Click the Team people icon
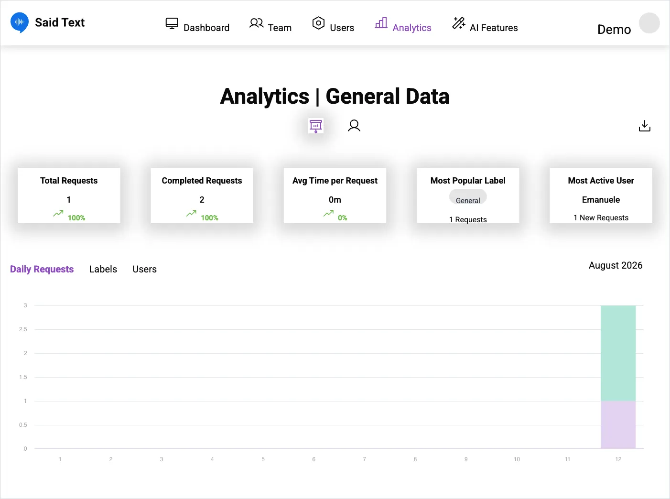Viewport: 670px width, 499px height. tap(257, 23)
